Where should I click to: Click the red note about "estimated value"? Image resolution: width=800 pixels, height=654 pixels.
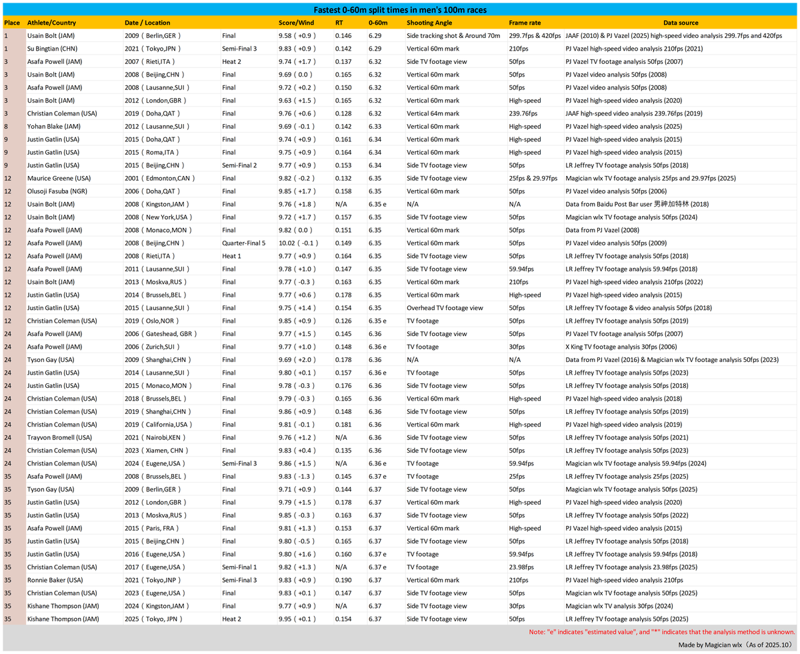pos(662,632)
